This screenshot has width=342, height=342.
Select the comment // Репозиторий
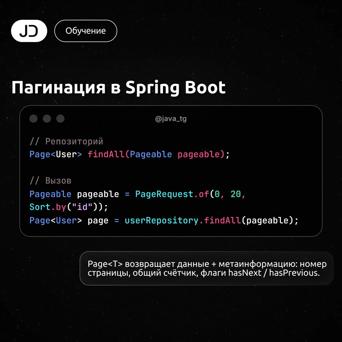(x=66, y=141)
